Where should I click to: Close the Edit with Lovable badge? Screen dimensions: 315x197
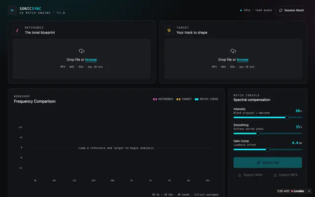tap(309, 191)
